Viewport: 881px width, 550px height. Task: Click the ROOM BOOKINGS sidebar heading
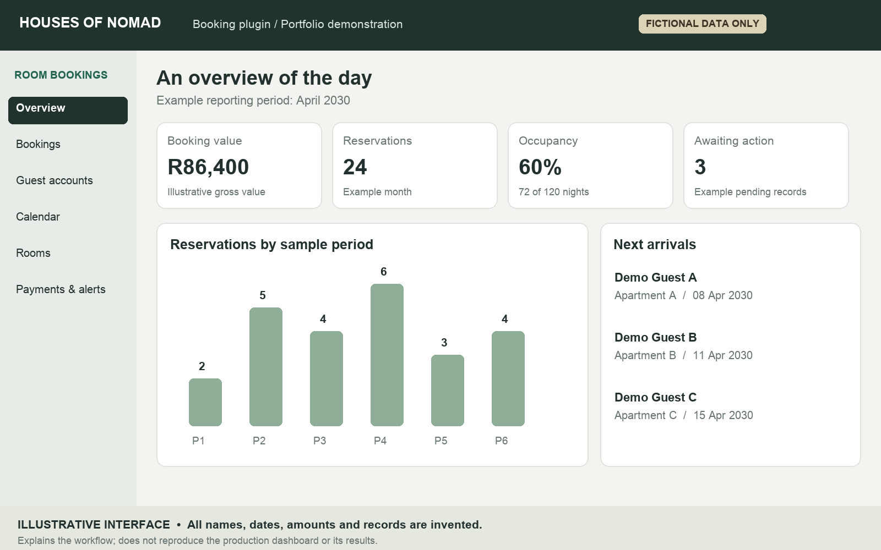click(x=61, y=75)
